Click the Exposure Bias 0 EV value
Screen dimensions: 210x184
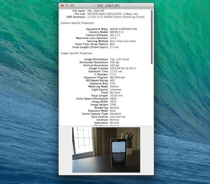coord(113,83)
